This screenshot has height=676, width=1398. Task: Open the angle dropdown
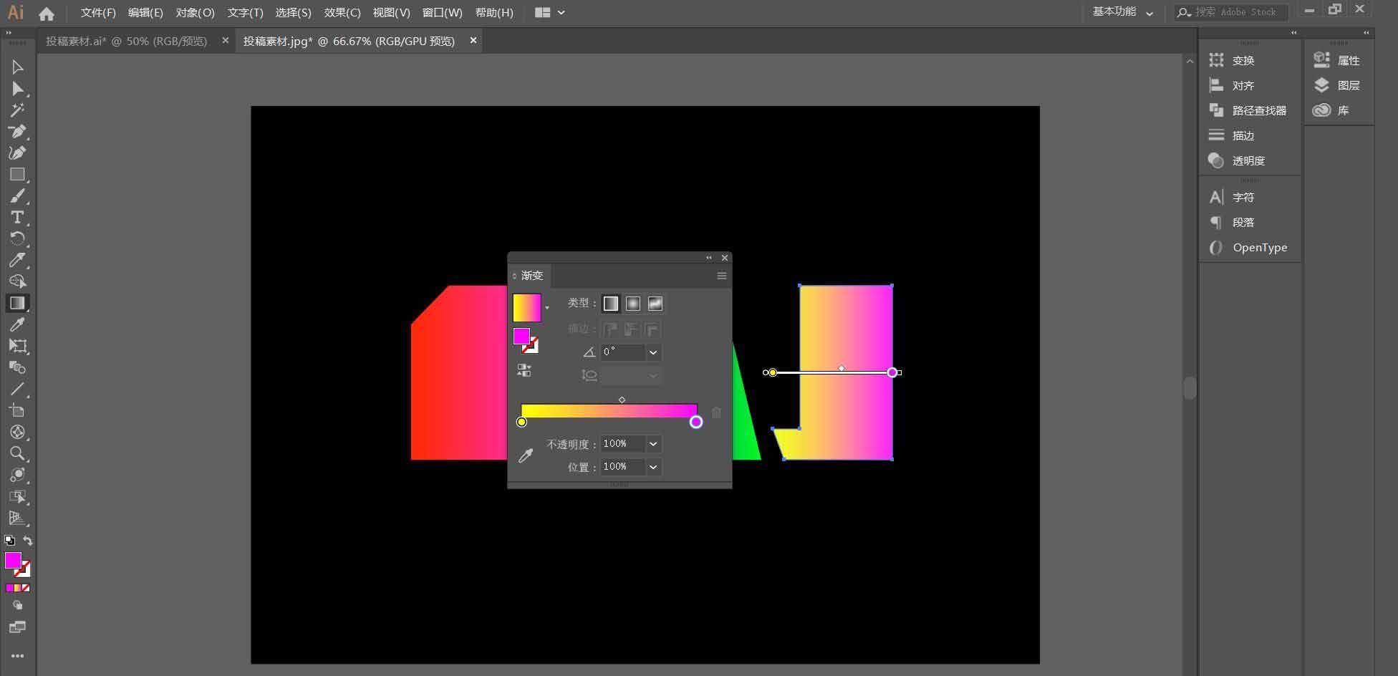point(653,352)
